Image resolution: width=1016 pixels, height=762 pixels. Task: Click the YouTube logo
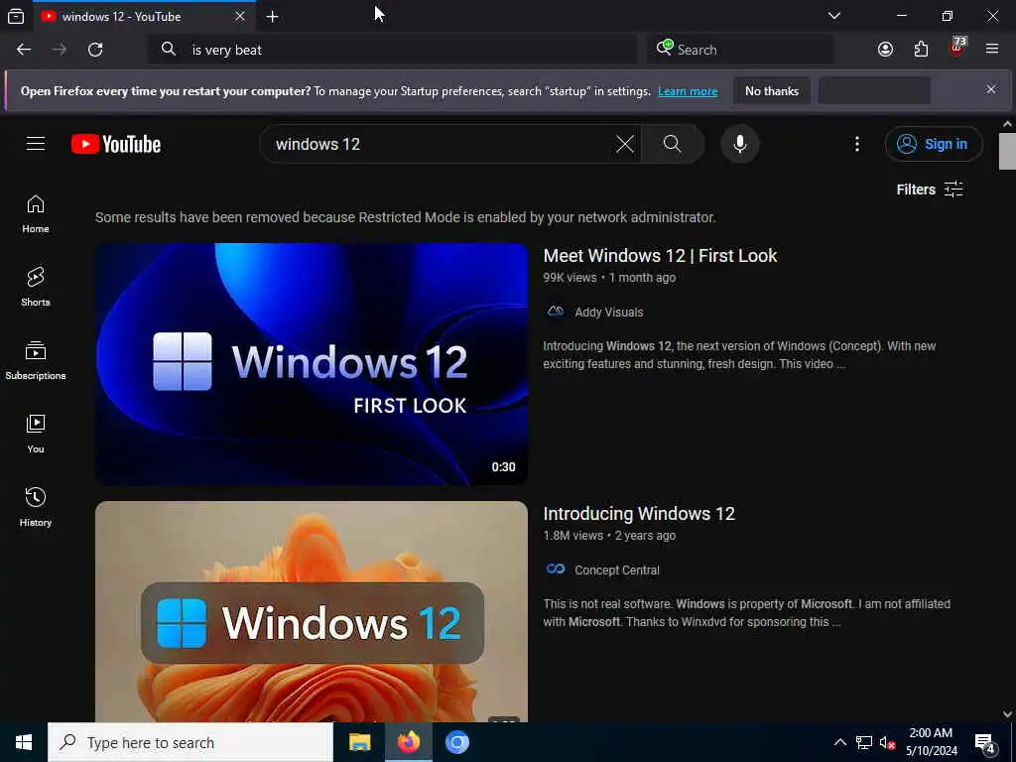click(x=116, y=144)
